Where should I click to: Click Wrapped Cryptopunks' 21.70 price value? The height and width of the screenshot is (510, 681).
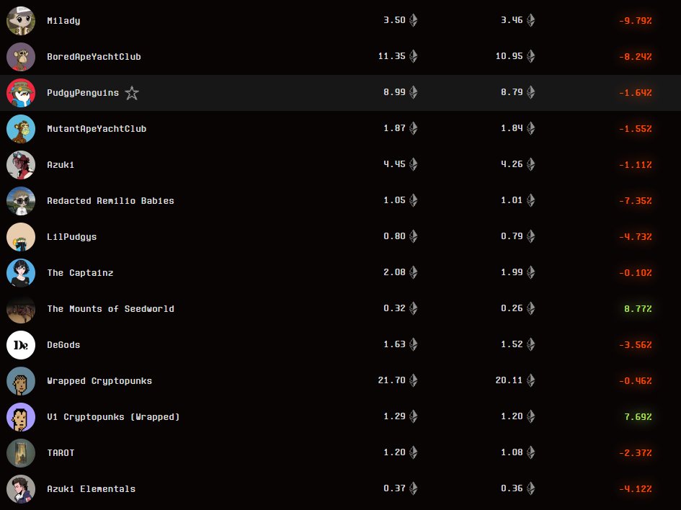[x=392, y=380]
